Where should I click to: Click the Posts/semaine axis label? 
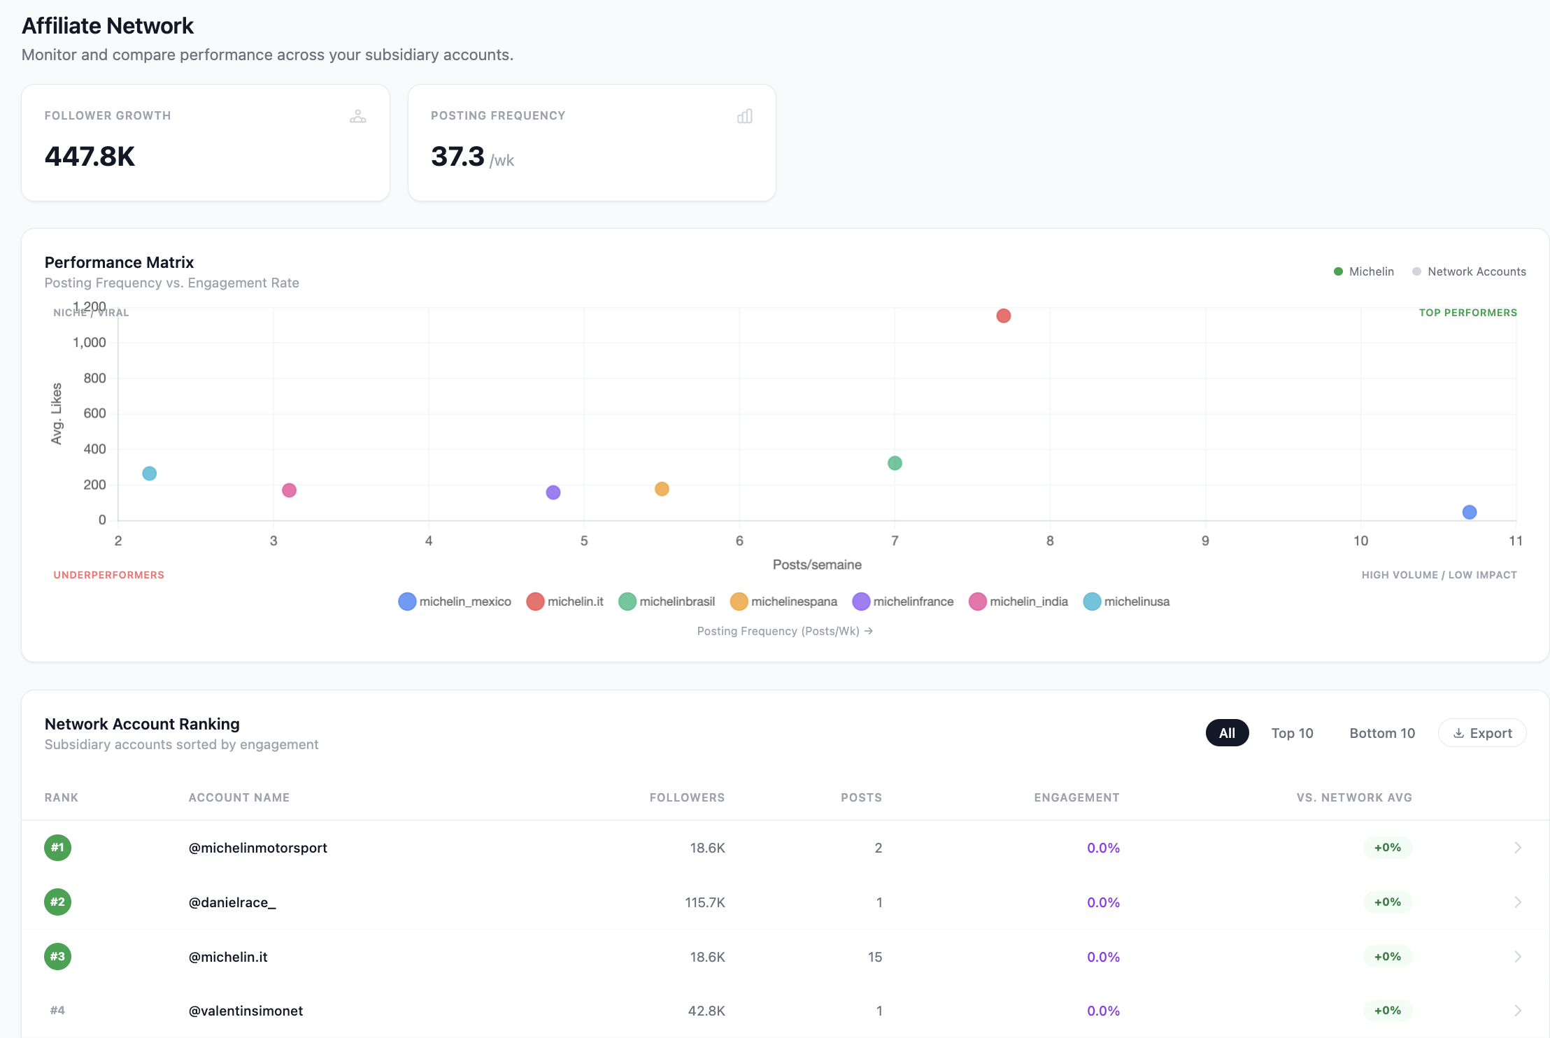817,564
